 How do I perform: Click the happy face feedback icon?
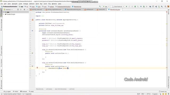click(163, 94)
